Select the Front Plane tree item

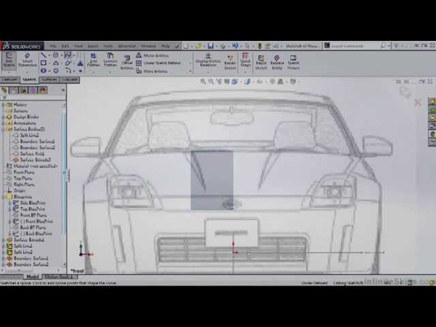tap(20, 172)
